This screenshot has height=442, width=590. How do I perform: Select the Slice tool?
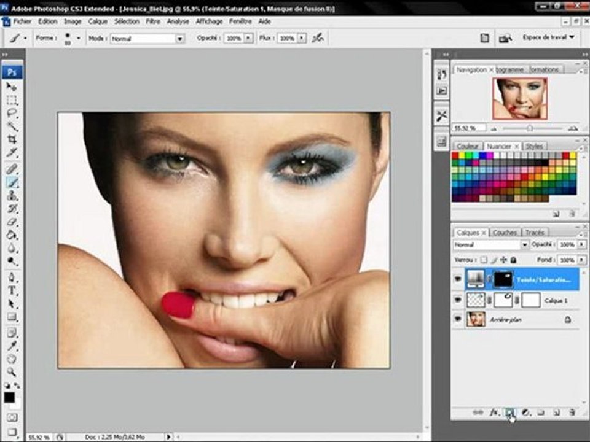12,153
